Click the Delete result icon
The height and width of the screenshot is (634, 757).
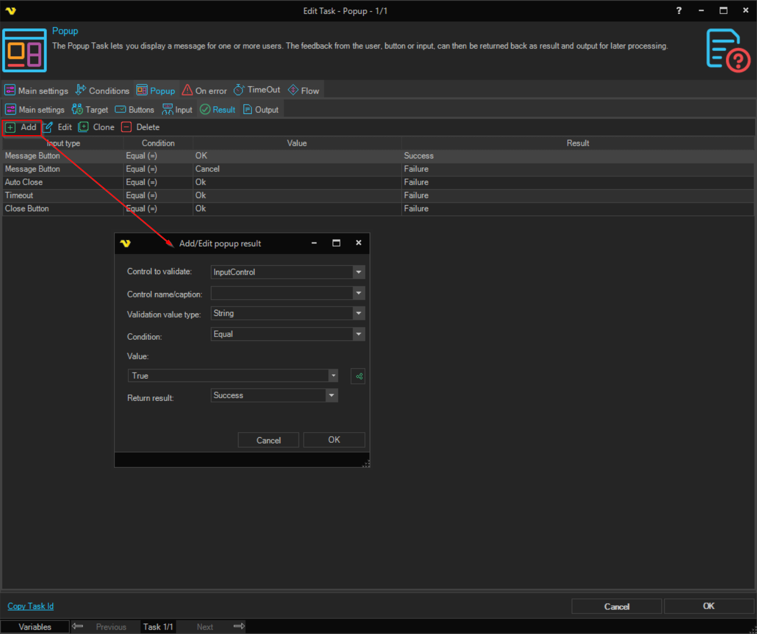tap(127, 127)
